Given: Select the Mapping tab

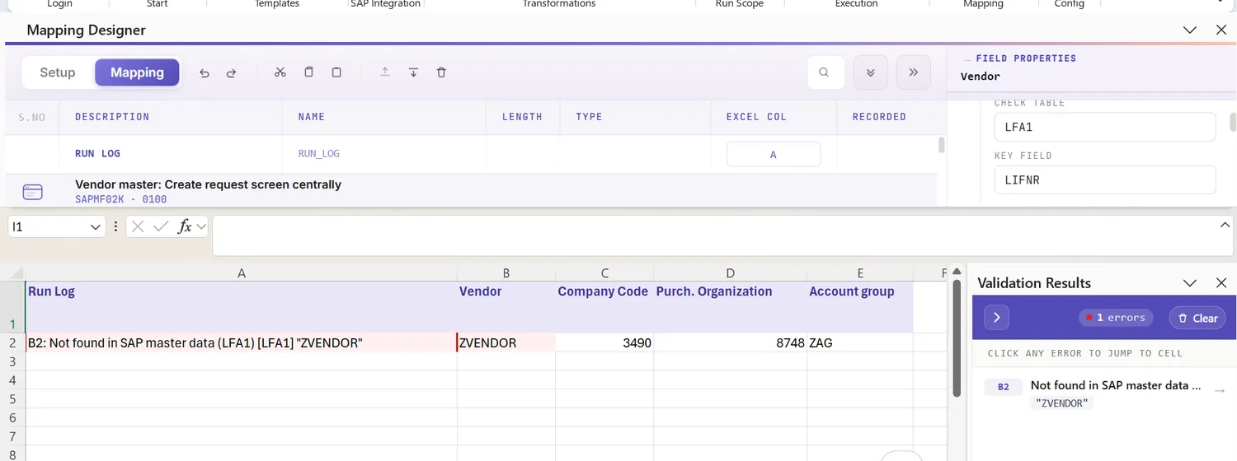Looking at the screenshot, I should pyautogui.click(x=137, y=72).
